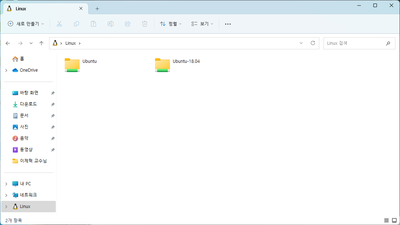
Task: Open 바탕 화면 in sidebar
Action: 25,93
